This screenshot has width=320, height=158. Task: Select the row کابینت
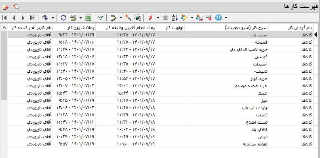(160, 115)
